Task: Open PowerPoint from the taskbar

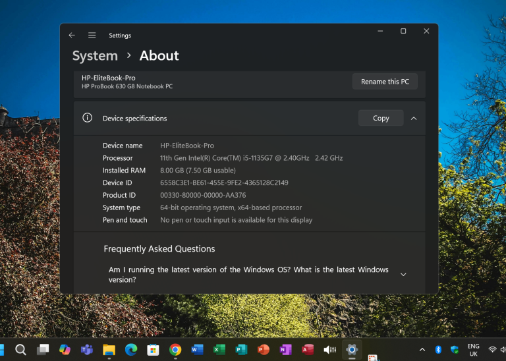Action: coord(264,349)
